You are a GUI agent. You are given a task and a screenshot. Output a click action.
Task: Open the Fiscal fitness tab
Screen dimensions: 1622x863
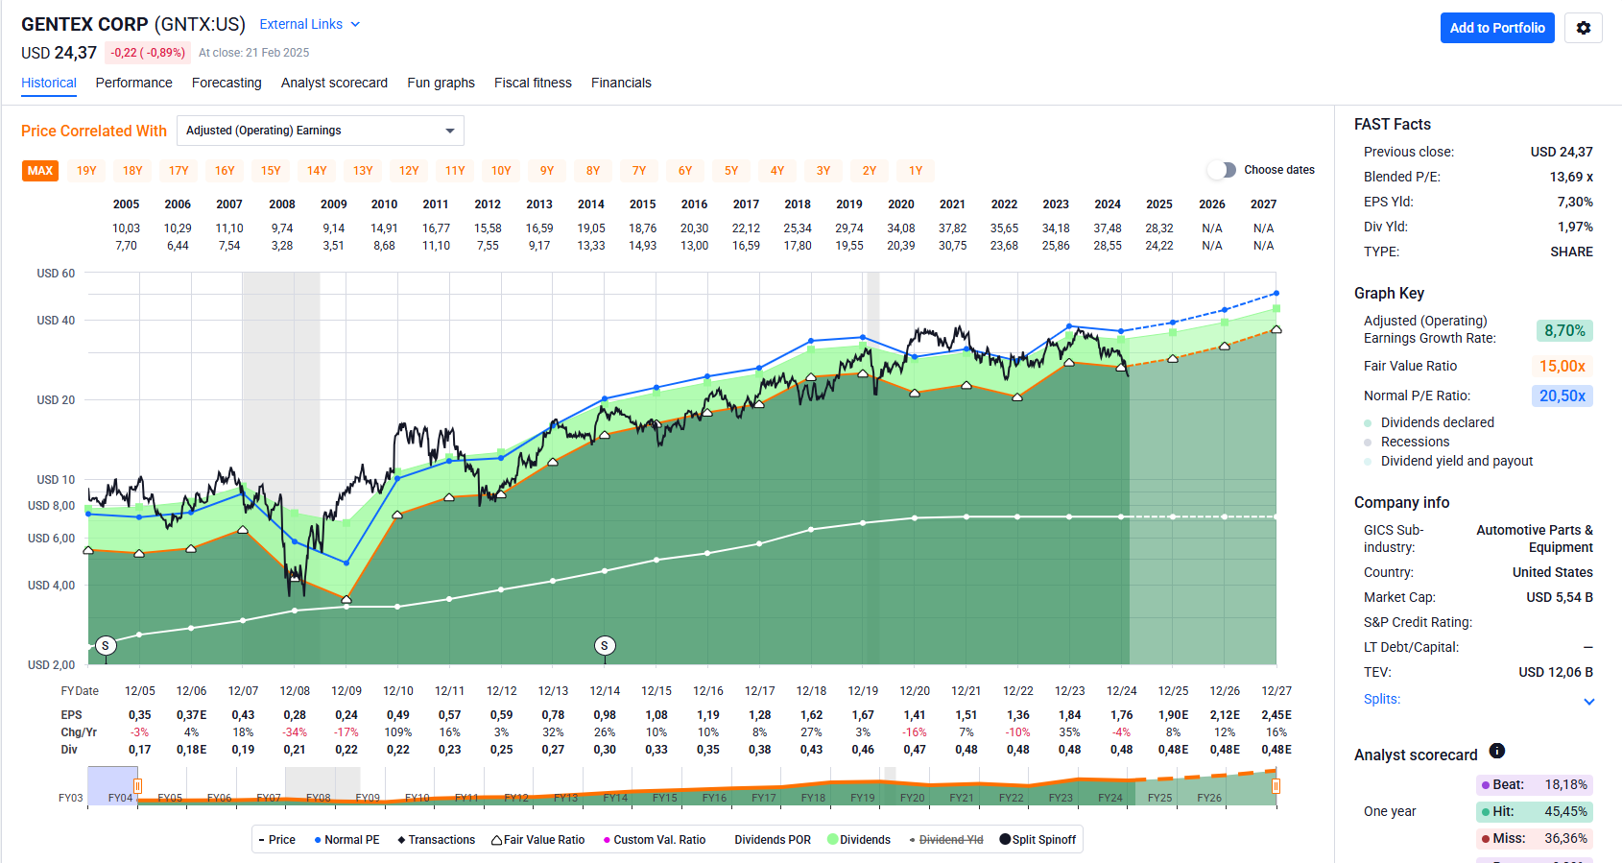(533, 83)
